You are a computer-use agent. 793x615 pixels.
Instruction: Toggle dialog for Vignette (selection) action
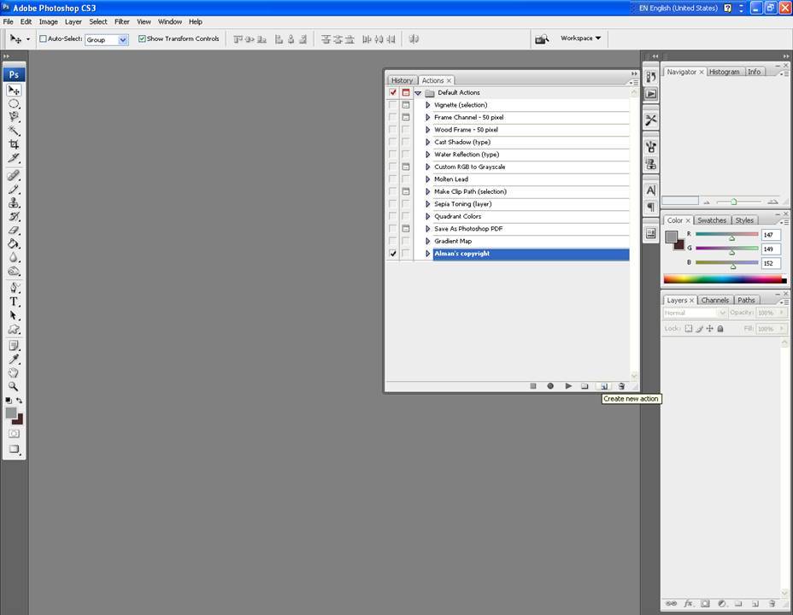tap(406, 105)
